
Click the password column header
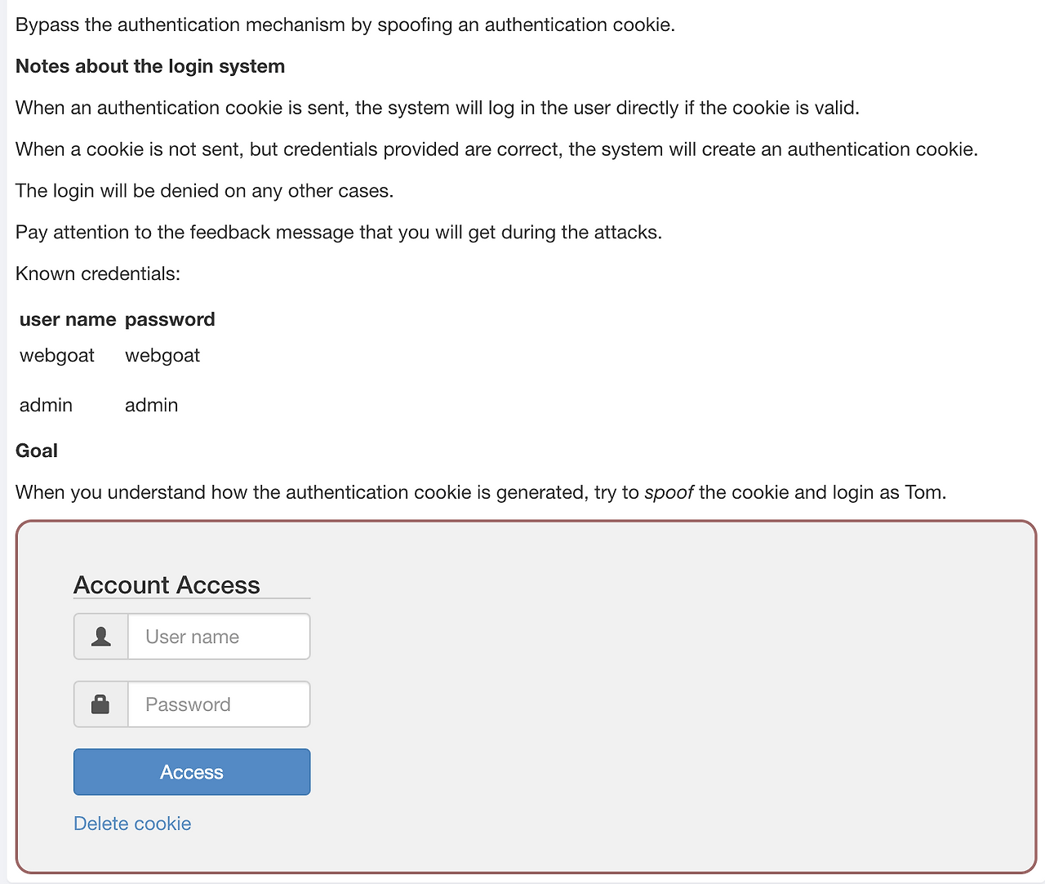coord(170,319)
